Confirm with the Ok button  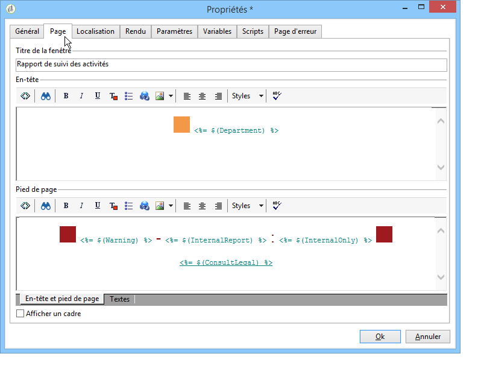point(380,337)
